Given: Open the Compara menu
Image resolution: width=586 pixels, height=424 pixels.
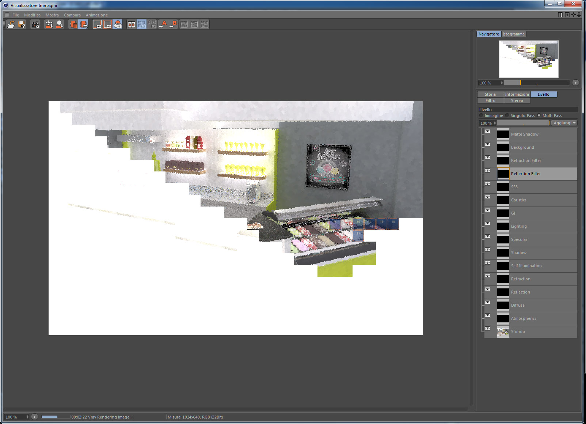Looking at the screenshot, I should click(72, 15).
